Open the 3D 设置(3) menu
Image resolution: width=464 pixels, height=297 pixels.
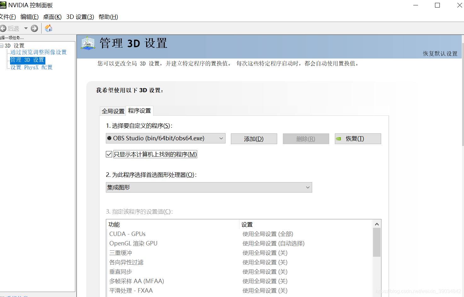click(80, 17)
